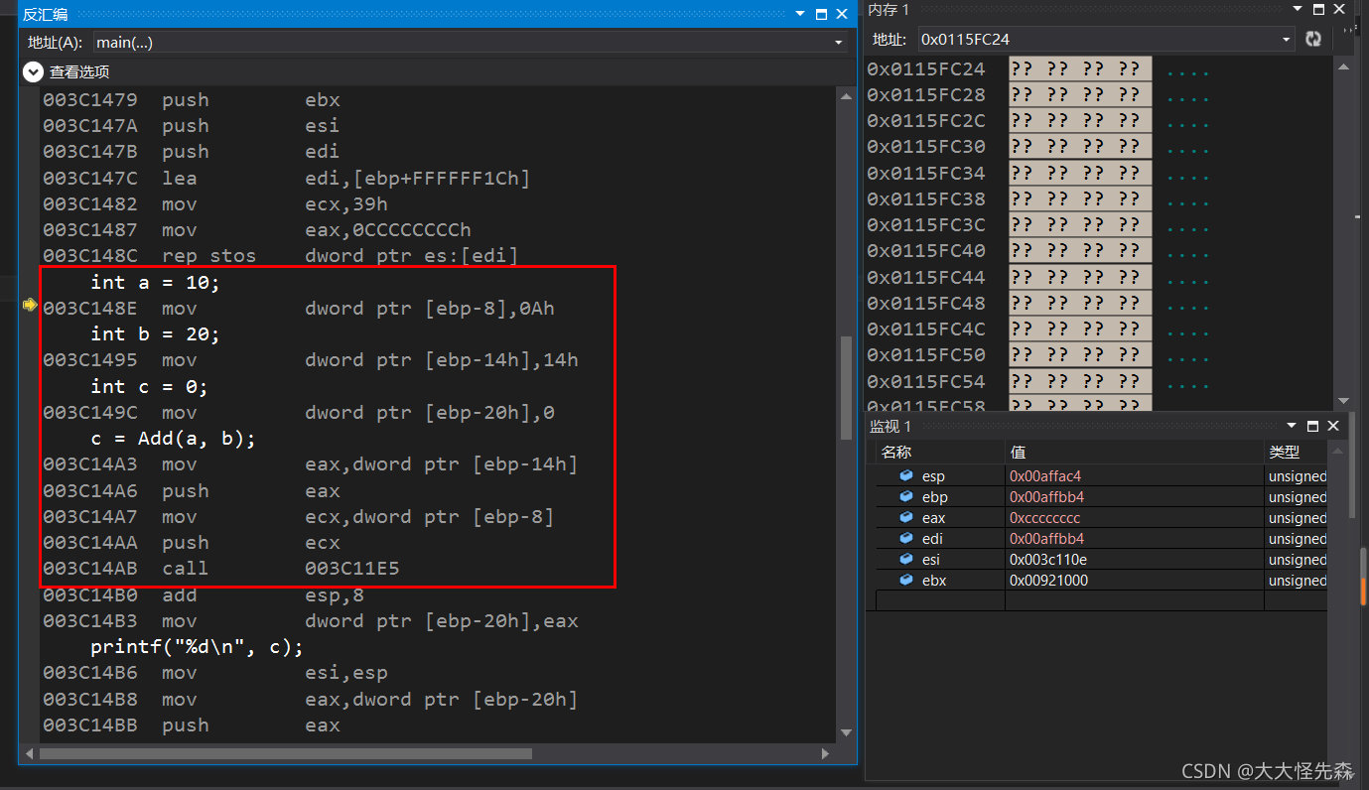Image resolution: width=1369 pixels, height=790 pixels.
Task: Open the Watch 1 window position menu arrow
Action: tap(1292, 426)
